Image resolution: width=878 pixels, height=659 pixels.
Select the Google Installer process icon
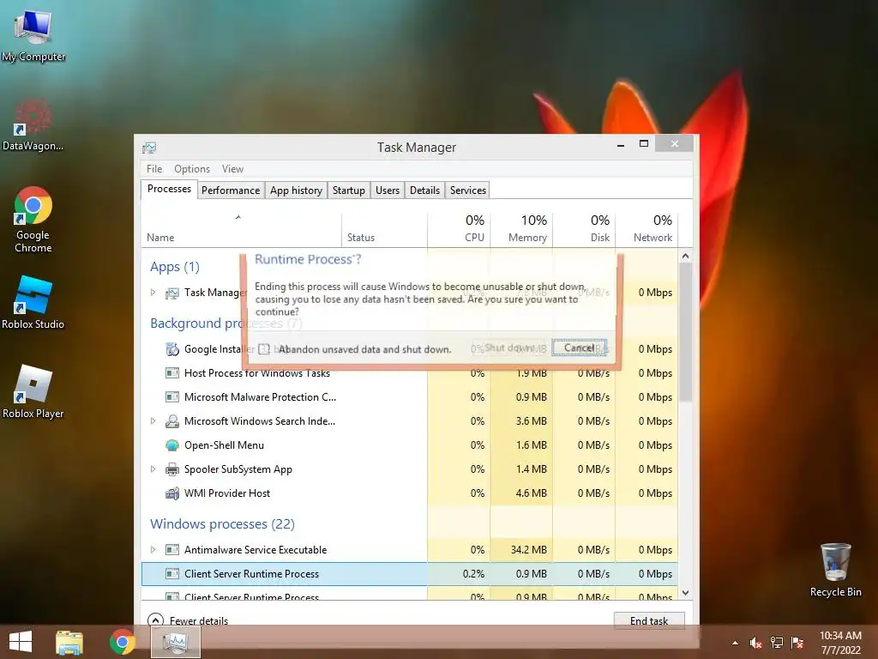coord(171,349)
